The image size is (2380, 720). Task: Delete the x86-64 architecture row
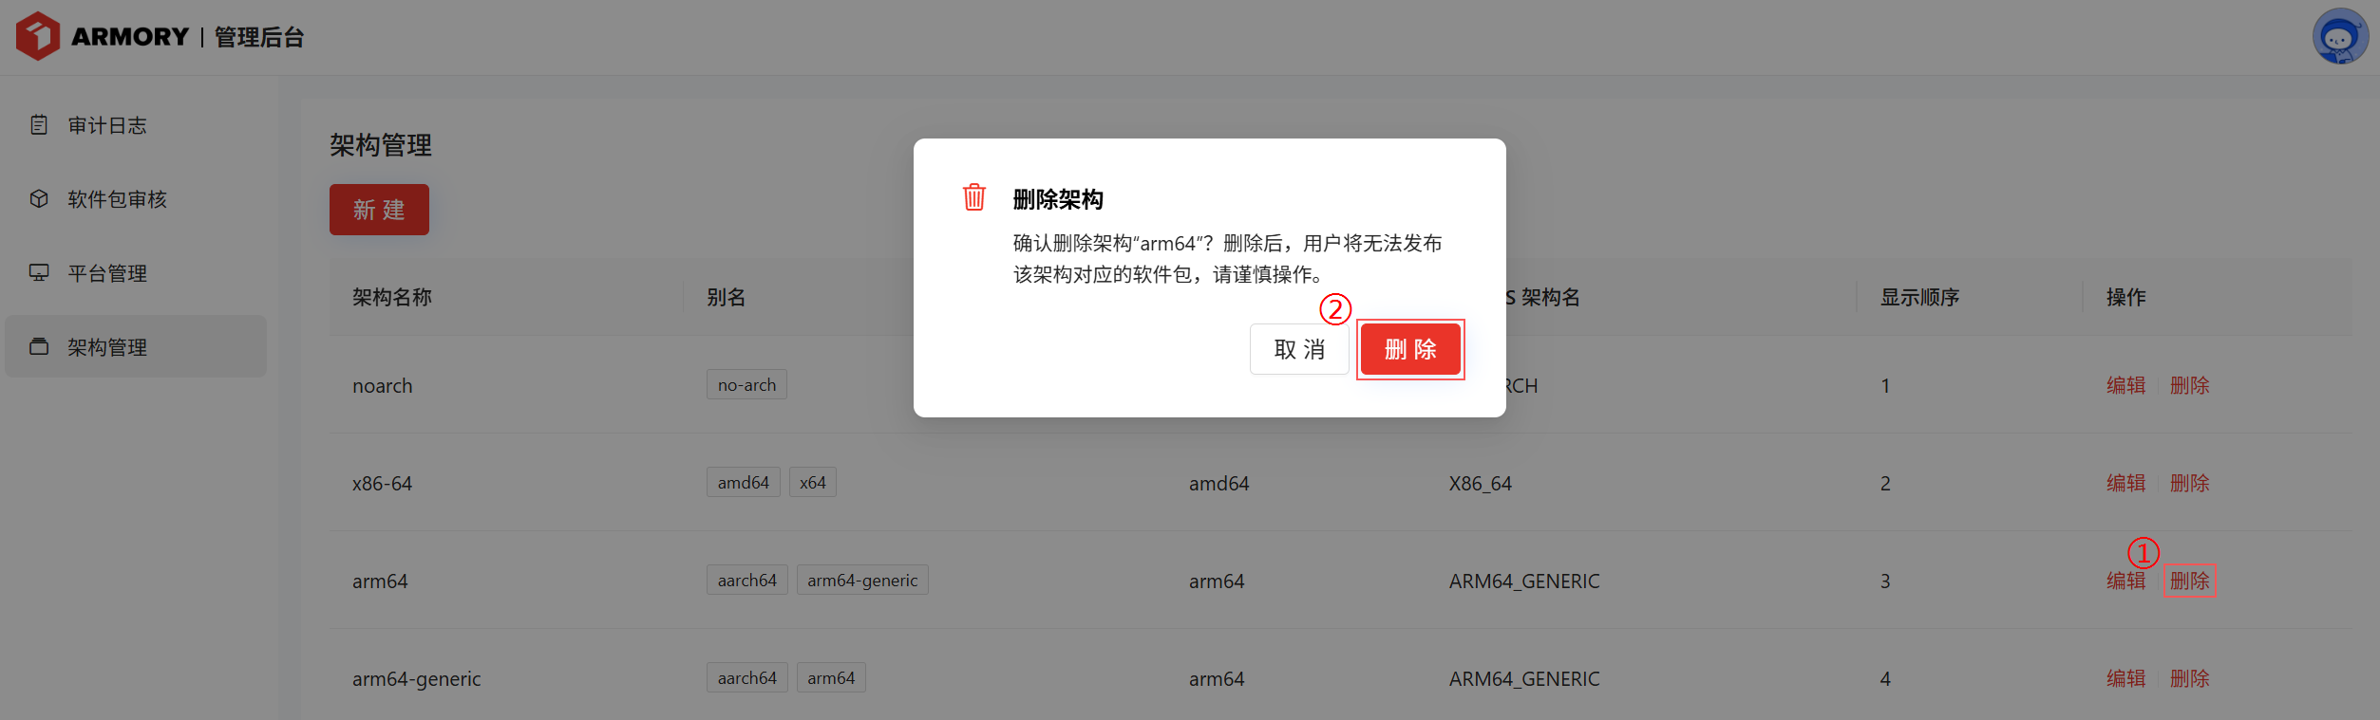click(x=2189, y=483)
